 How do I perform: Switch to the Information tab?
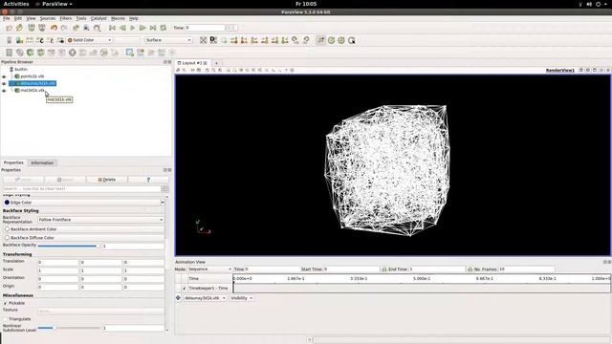[x=42, y=163]
